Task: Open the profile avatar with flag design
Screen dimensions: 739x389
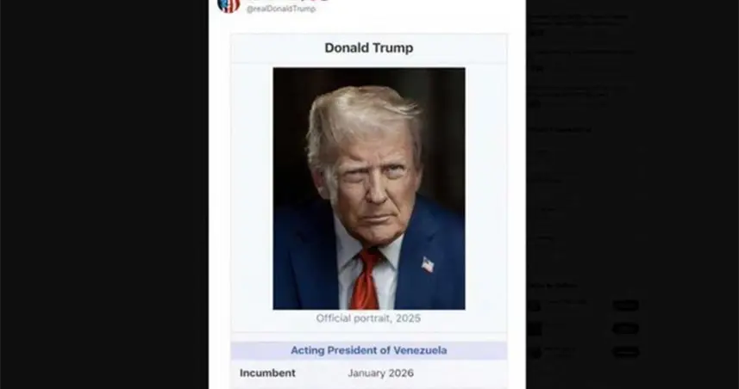Action: coord(229,3)
